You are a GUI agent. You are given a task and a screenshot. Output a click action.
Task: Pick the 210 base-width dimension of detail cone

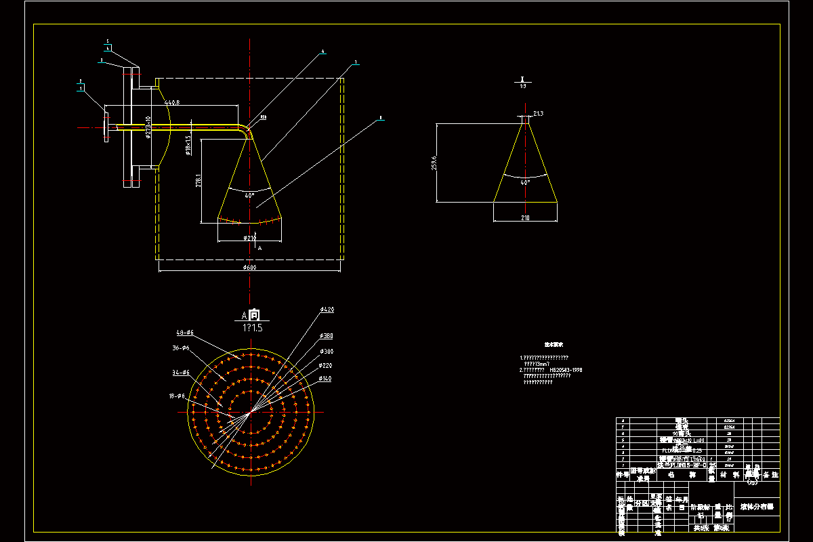tap(525, 217)
